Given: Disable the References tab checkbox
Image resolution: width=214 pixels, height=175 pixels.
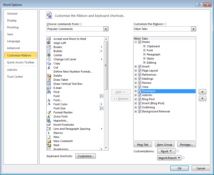Looking at the screenshot, I should click(140, 75).
